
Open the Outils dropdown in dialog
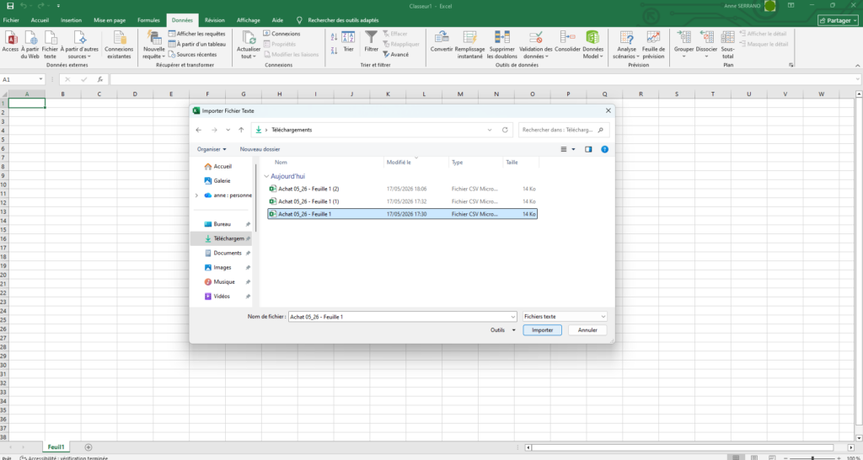[x=502, y=330]
